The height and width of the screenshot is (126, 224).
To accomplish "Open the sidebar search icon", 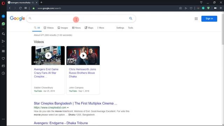I will tap(3, 34).
